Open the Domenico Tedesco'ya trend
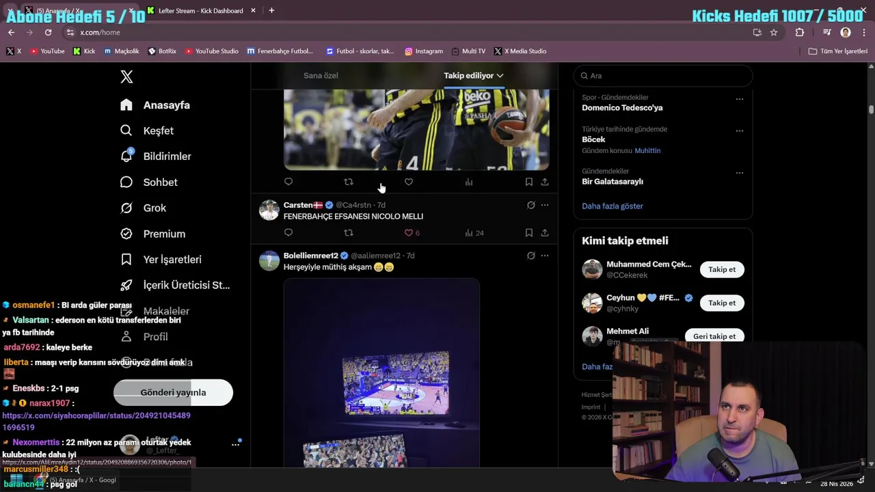The image size is (875, 492). (622, 108)
